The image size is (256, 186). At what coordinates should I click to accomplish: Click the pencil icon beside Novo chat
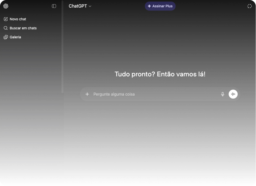(x=6, y=19)
